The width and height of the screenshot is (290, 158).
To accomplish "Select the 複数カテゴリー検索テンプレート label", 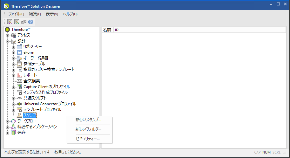I will (x=49, y=70).
